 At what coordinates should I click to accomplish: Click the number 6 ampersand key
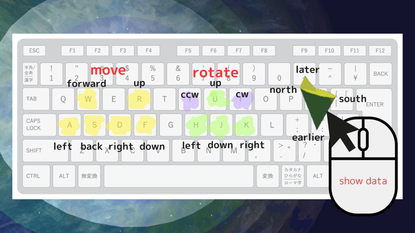coord(178,74)
